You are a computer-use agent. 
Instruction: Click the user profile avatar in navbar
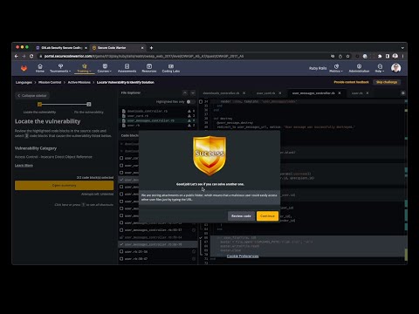[x=395, y=68]
